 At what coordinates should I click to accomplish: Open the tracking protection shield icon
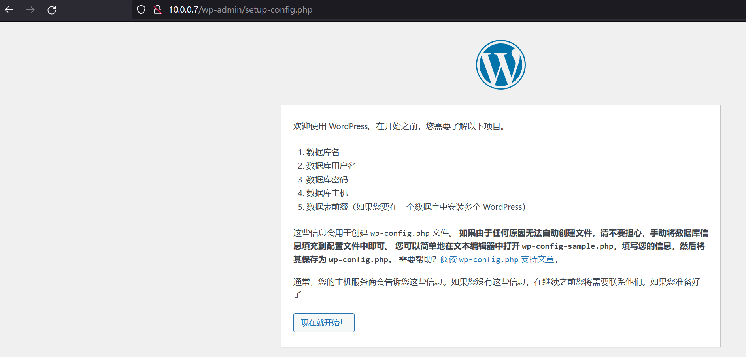(x=141, y=10)
